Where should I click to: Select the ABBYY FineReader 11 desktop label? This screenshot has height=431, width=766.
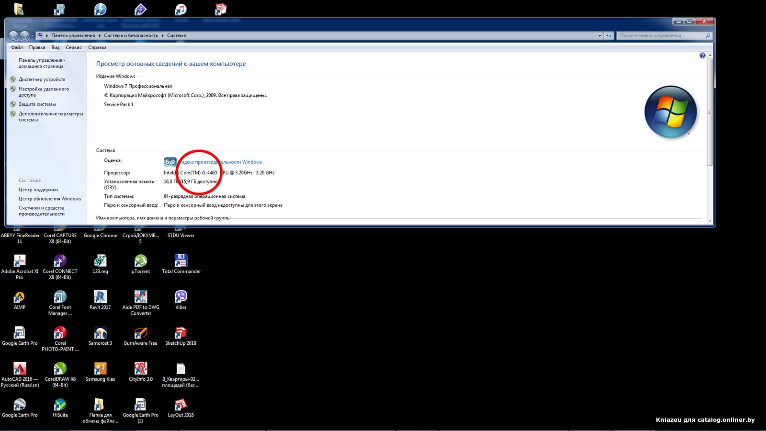tap(20, 238)
